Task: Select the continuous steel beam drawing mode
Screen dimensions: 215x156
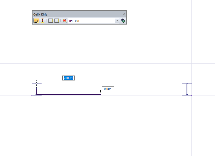Action: [x=36, y=21]
